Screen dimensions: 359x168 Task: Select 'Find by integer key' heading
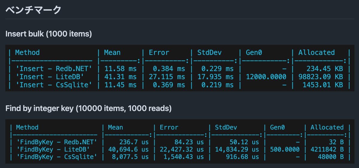[89, 108]
